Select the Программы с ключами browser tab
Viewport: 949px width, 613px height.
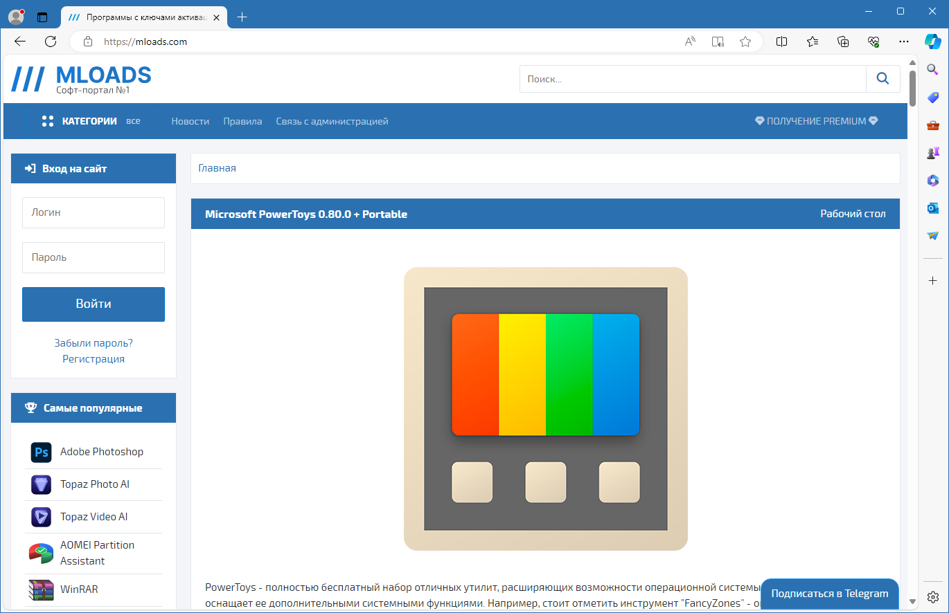144,17
